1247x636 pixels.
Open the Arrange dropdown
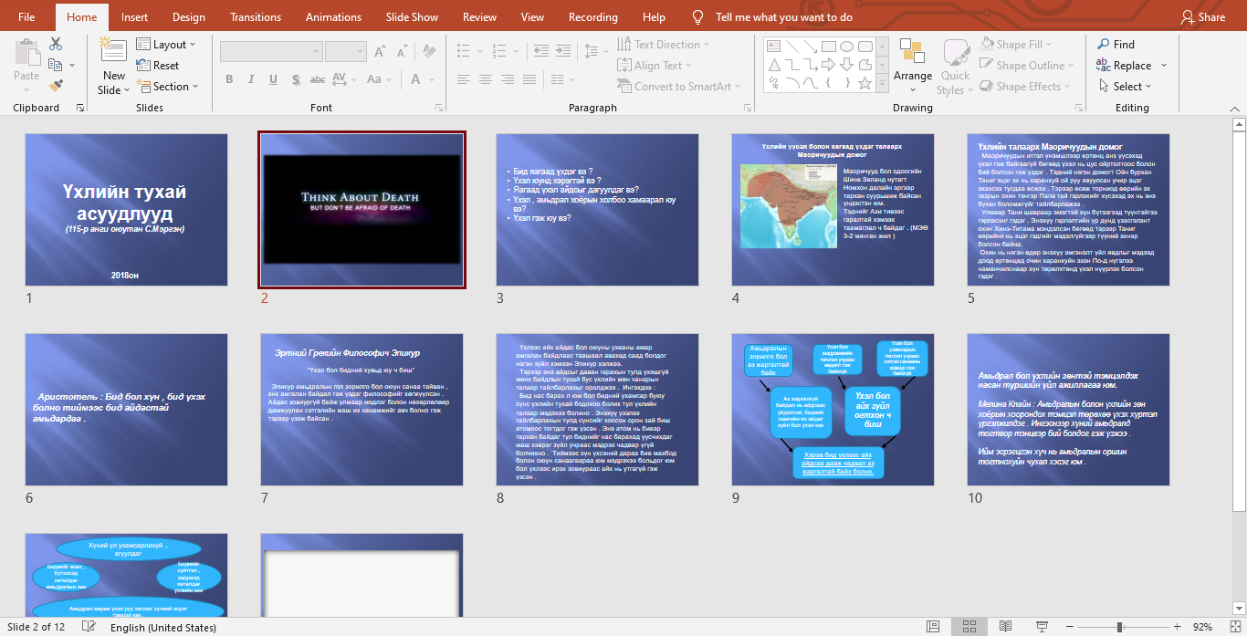tap(913, 64)
